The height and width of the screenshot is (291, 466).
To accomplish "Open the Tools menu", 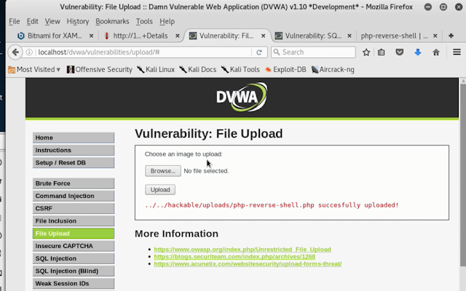I will pyautogui.click(x=144, y=21).
